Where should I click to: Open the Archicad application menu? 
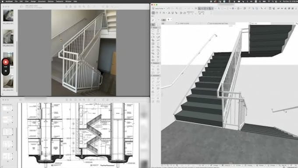click(x=9, y=1)
